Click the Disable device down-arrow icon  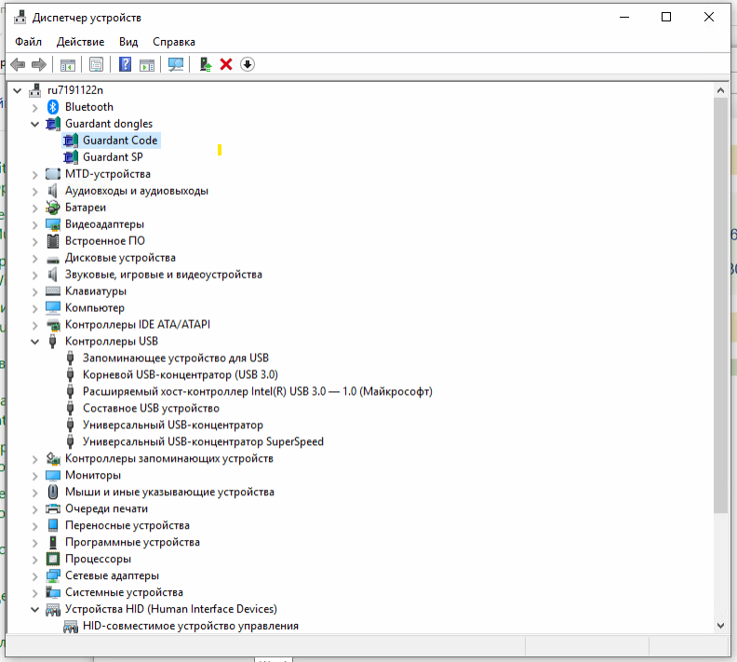(247, 64)
